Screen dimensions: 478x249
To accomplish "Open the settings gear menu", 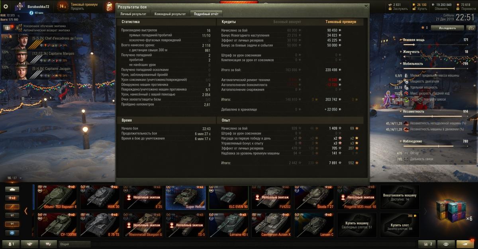I will (6, 6).
